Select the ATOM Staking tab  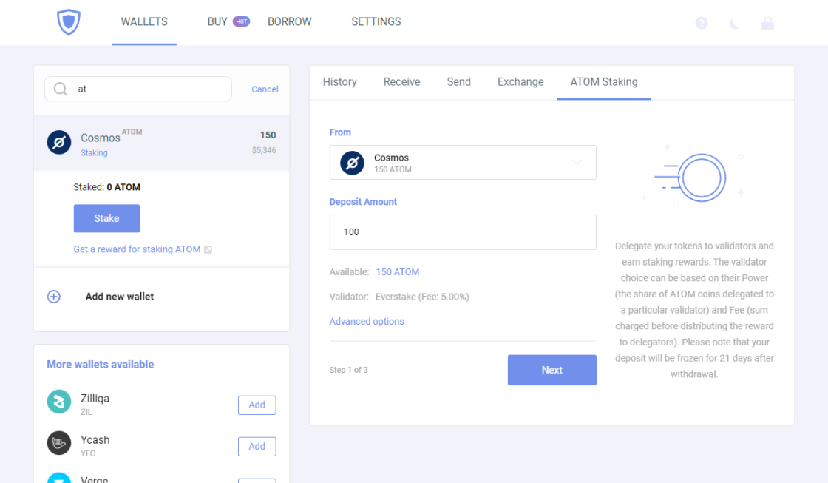coord(603,82)
